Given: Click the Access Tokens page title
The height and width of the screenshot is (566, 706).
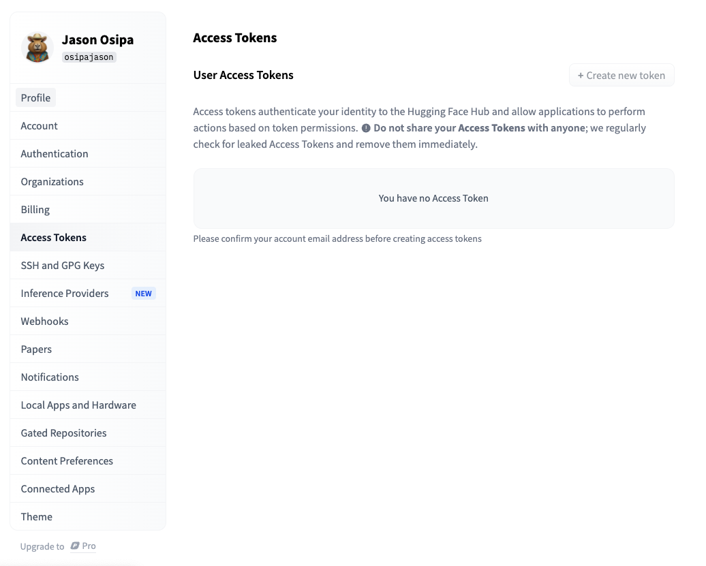Looking at the screenshot, I should (235, 37).
